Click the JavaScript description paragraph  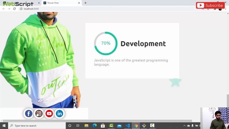pyautogui.click(x=131, y=62)
